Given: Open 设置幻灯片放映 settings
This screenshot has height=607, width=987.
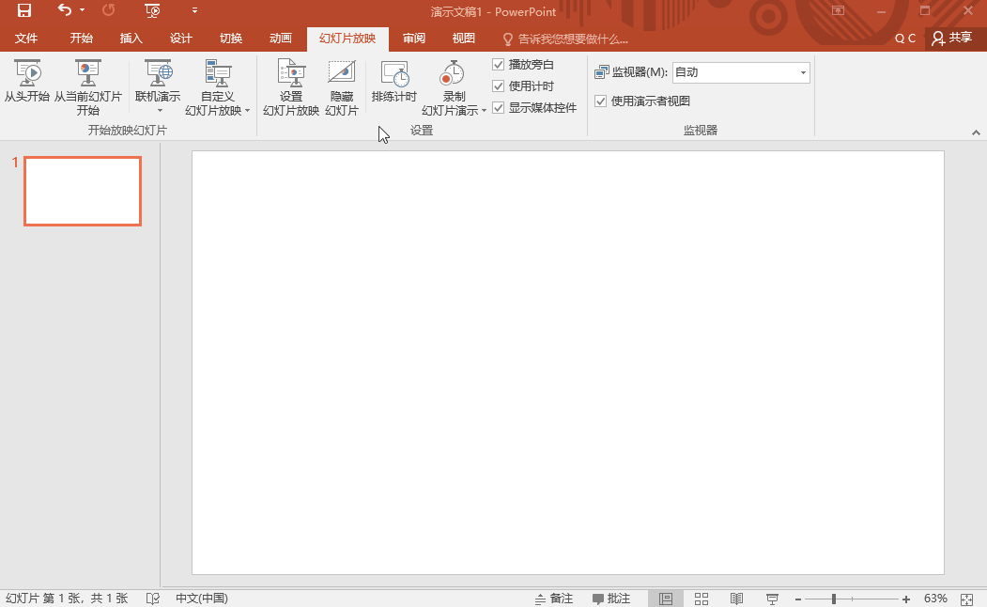Looking at the screenshot, I should point(291,74).
